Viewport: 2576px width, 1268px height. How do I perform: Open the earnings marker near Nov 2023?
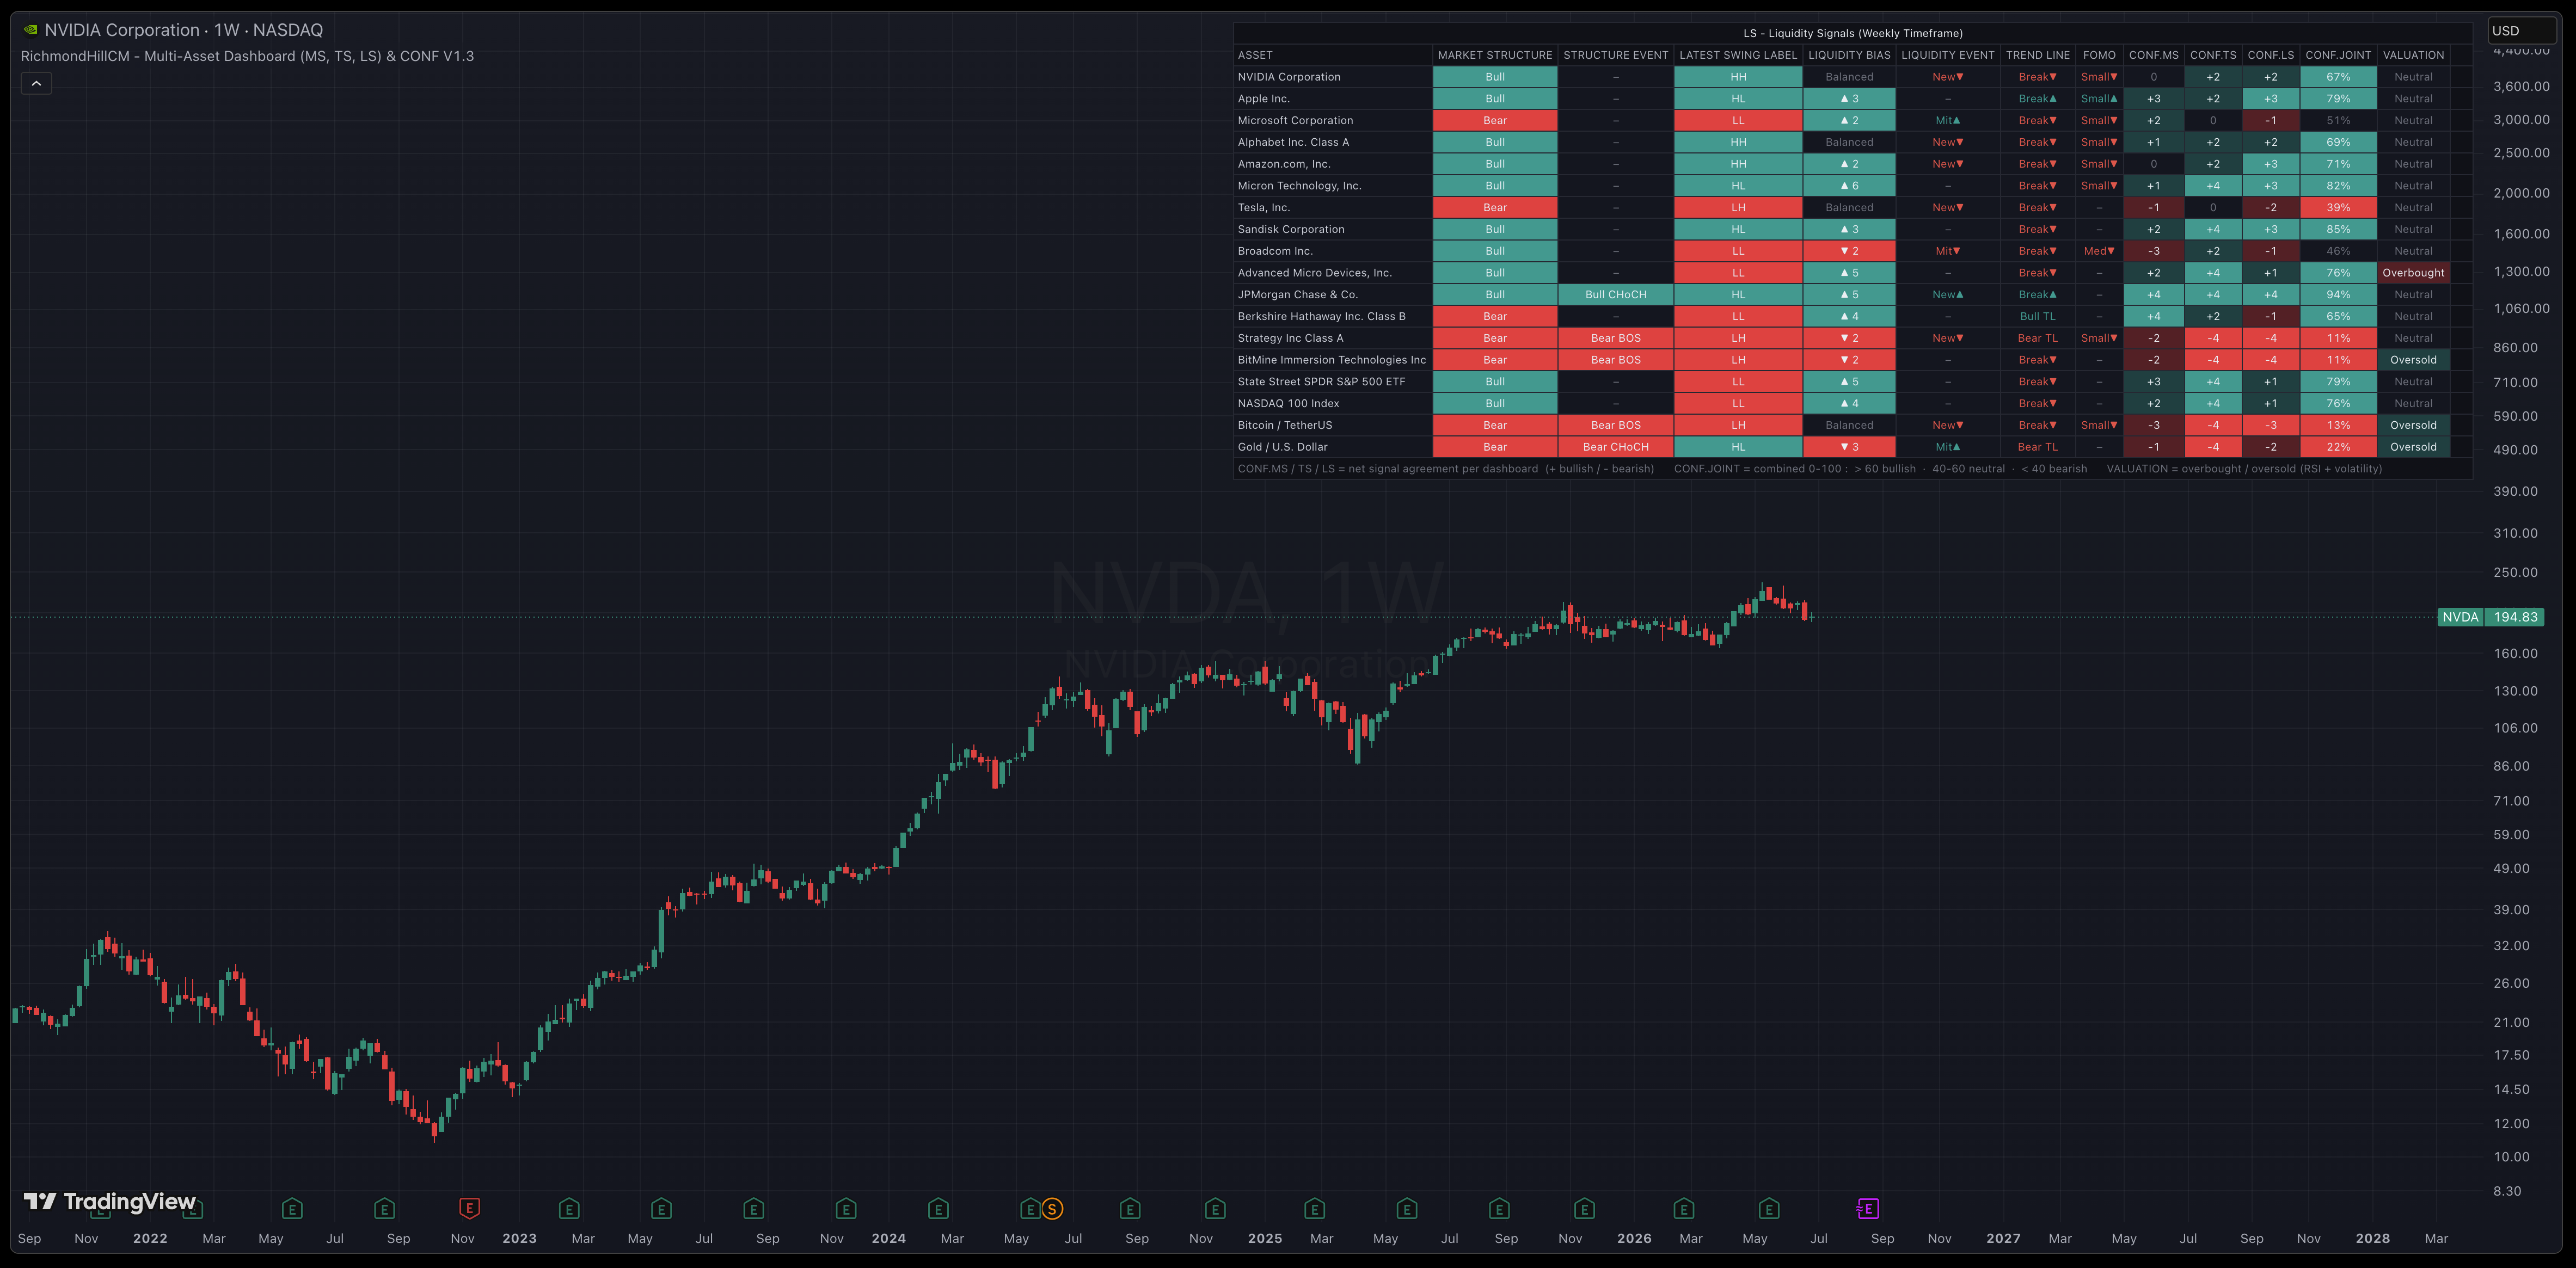(846, 1208)
